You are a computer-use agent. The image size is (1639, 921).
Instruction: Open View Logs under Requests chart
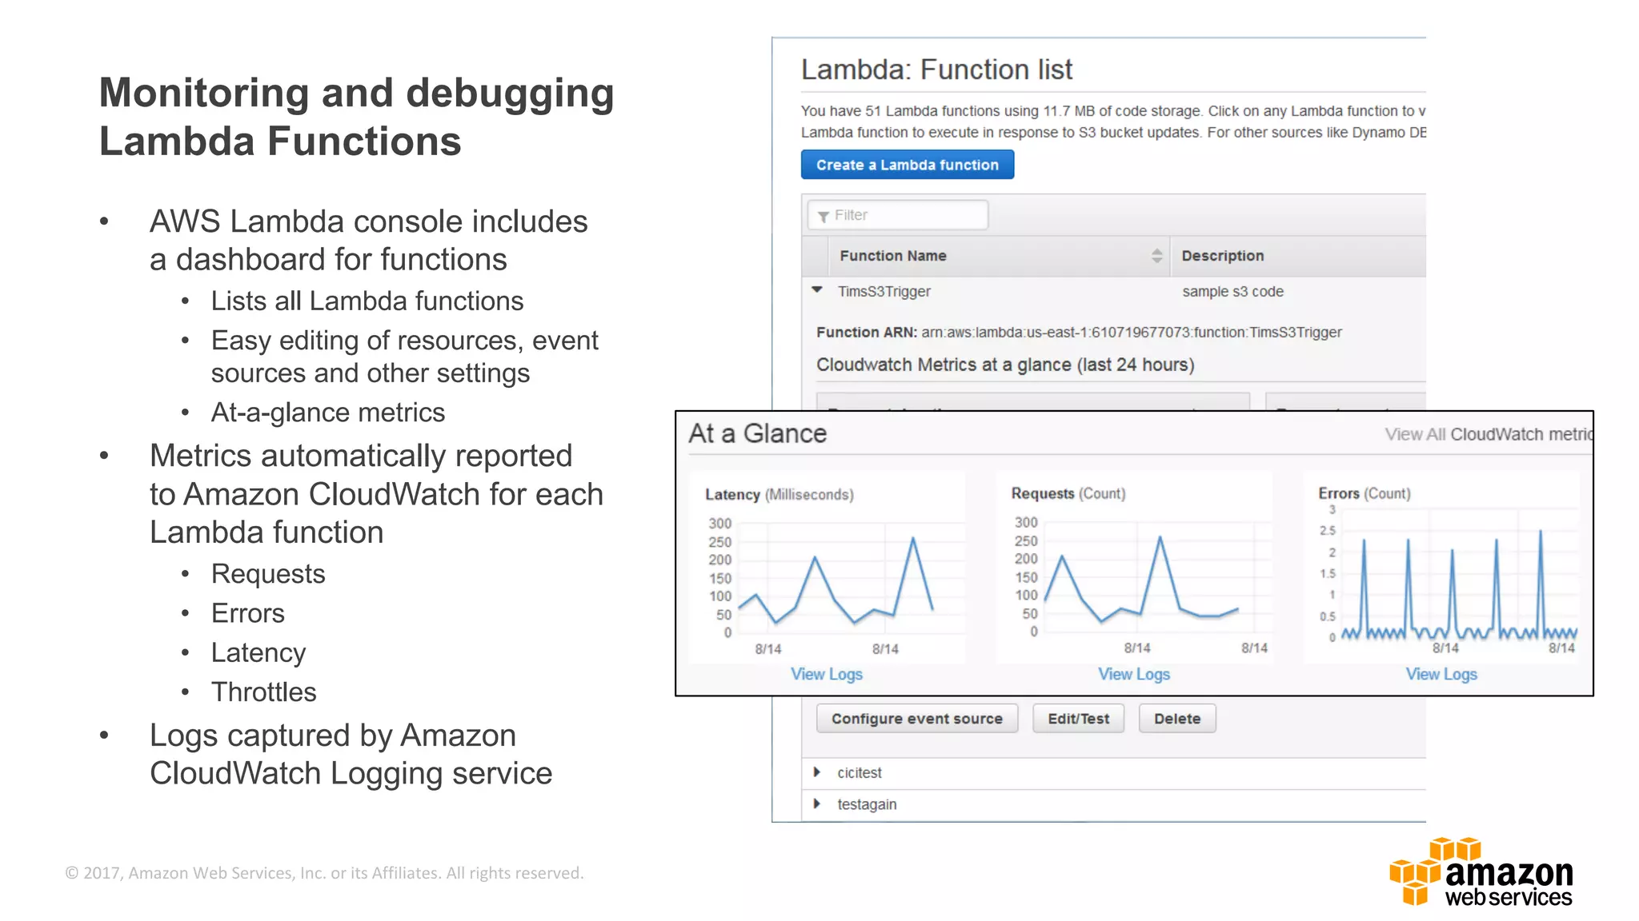pos(1134,674)
